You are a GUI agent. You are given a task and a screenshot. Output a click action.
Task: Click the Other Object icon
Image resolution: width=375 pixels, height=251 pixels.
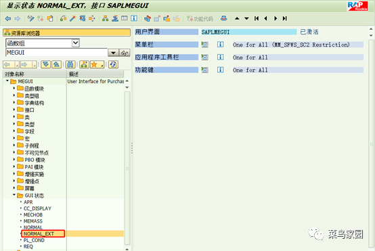[x=50, y=18]
